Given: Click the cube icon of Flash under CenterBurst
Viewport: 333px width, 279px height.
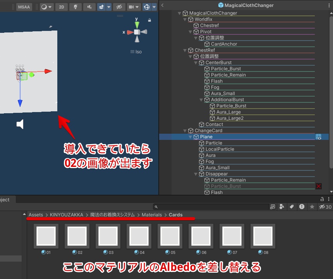Looking at the screenshot, I should (x=207, y=81).
